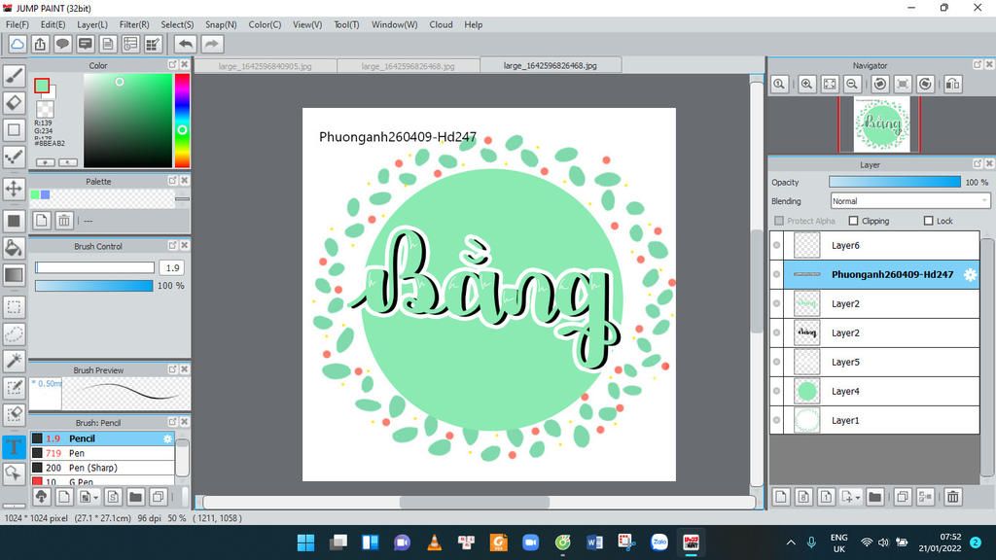
Task: Click the share/export icon in toolbar
Action: (x=40, y=44)
